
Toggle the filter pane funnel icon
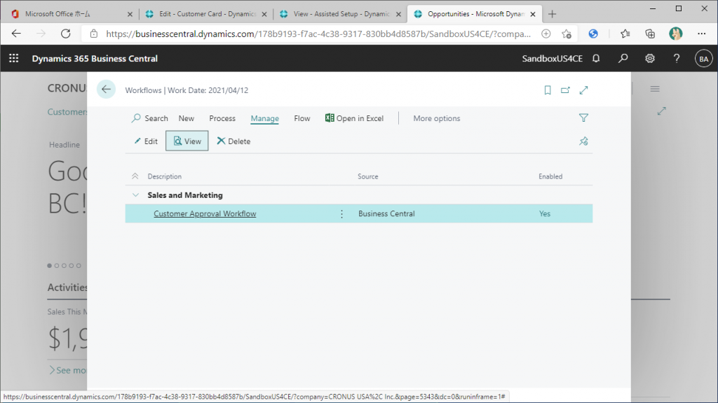pos(583,118)
